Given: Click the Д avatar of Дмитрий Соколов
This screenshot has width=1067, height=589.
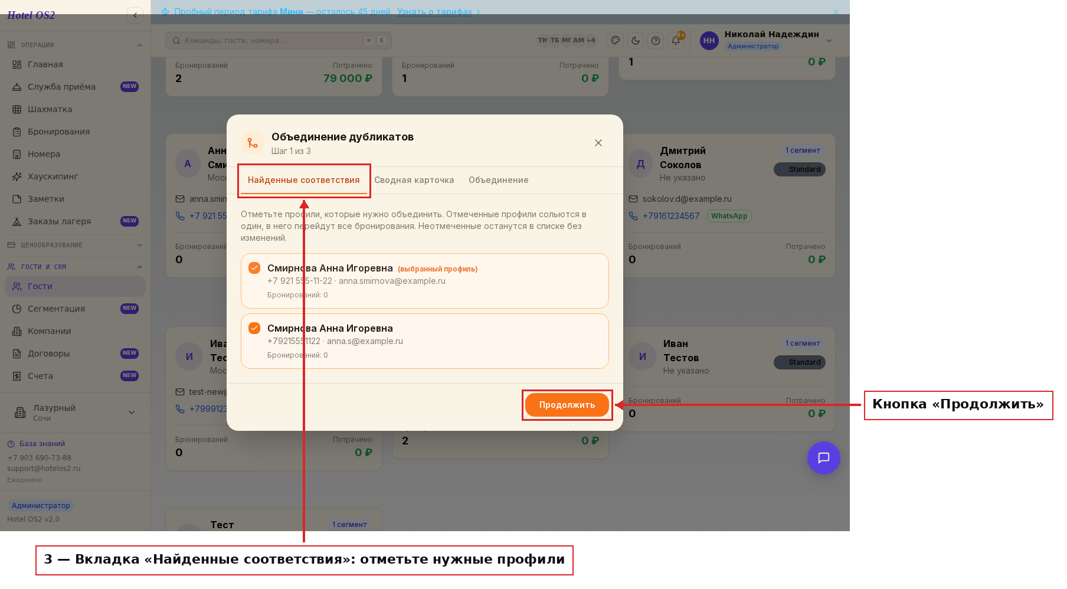Looking at the screenshot, I should click(640, 164).
